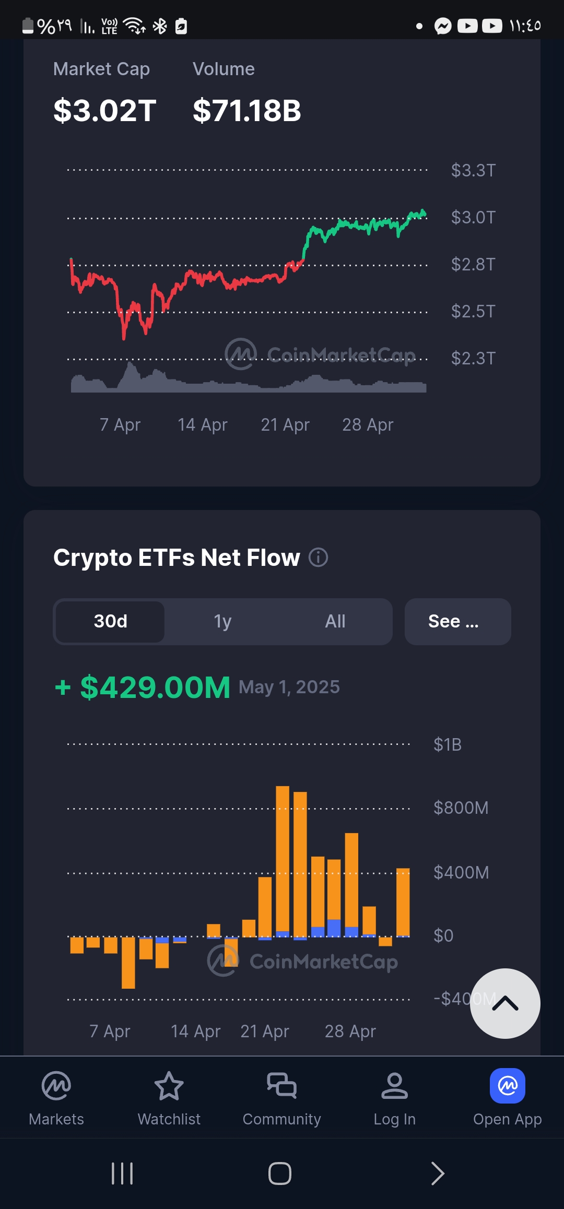Tap the Market Cap $3.02T value
This screenshot has width=564, height=1209.
click(x=104, y=111)
